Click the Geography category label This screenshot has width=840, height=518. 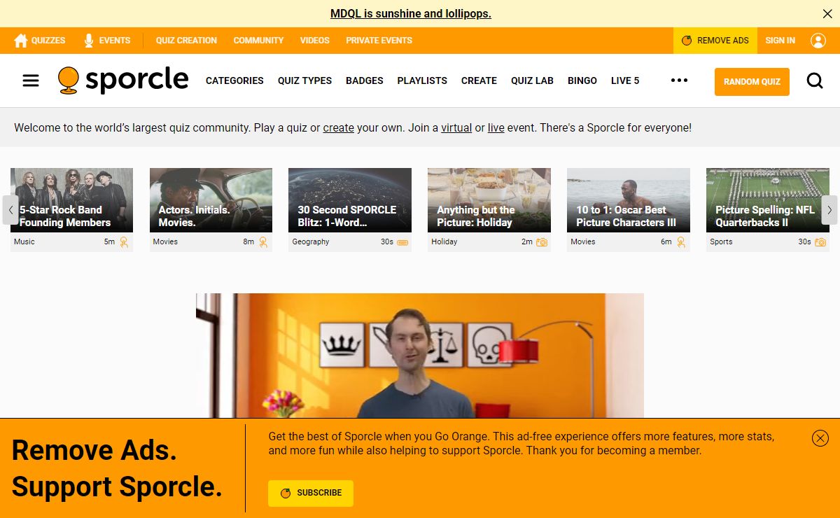point(311,242)
